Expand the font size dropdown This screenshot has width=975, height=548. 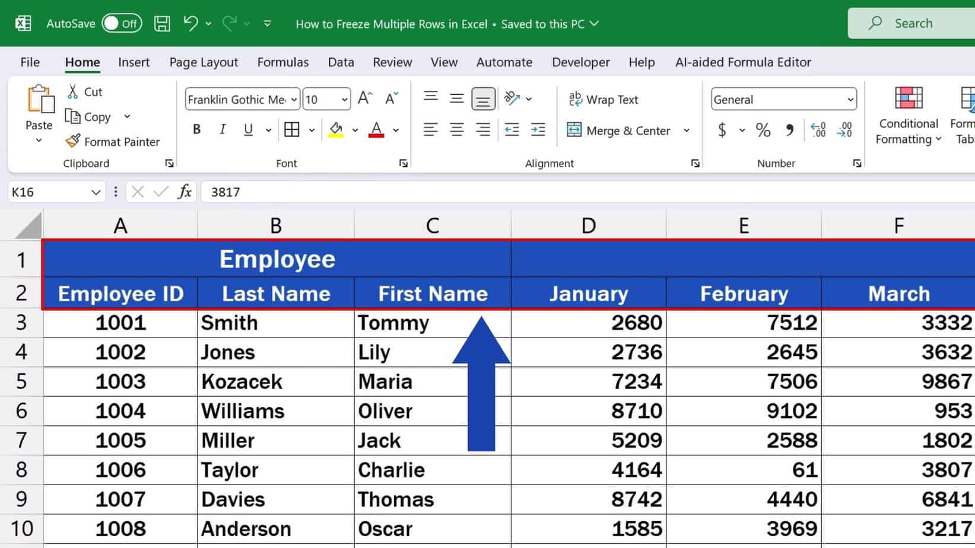(x=345, y=99)
